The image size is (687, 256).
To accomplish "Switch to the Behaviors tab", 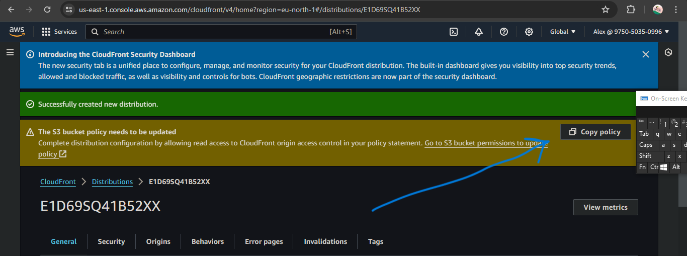I will pyautogui.click(x=208, y=241).
